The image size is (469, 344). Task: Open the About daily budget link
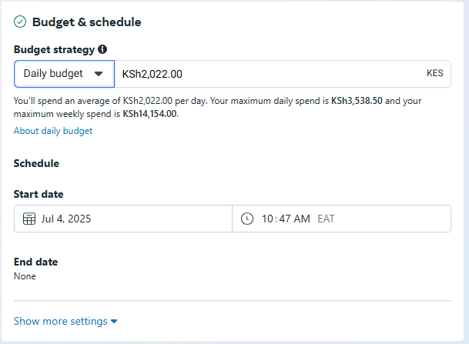click(53, 131)
